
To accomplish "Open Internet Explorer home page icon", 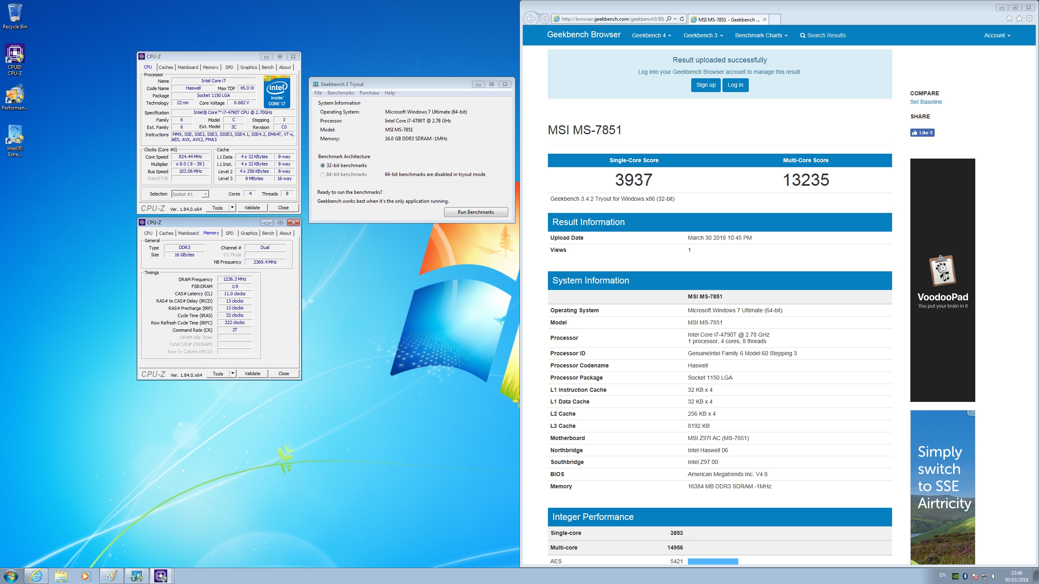I will 1009,19.
